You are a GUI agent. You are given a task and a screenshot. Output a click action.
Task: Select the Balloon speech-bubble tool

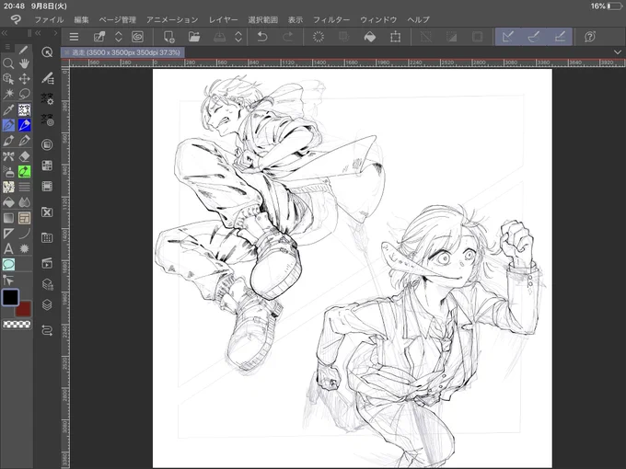click(8, 265)
